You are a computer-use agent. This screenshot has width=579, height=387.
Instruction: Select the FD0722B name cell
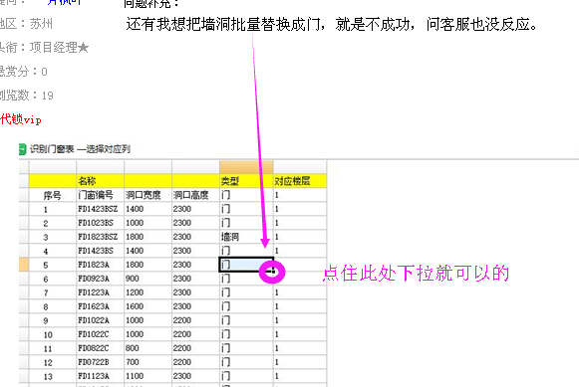click(x=100, y=362)
